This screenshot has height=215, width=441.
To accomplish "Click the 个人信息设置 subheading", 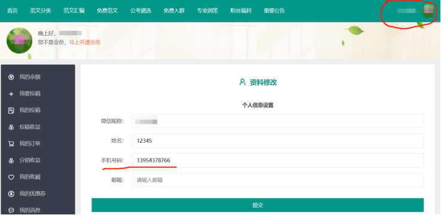I will (x=258, y=105).
